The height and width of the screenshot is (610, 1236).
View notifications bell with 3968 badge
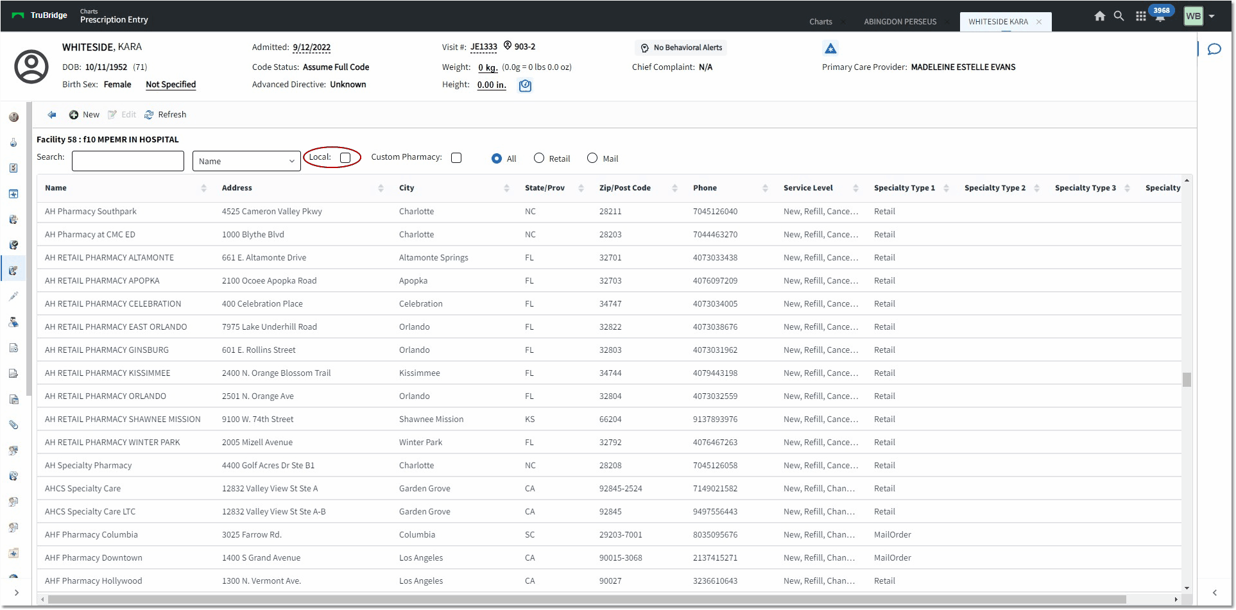click(1160, 14)
